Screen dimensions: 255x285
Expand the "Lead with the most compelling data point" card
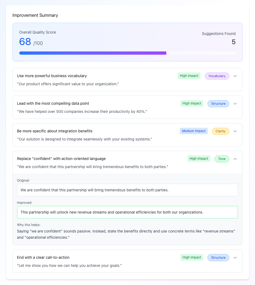pos(235,104)
